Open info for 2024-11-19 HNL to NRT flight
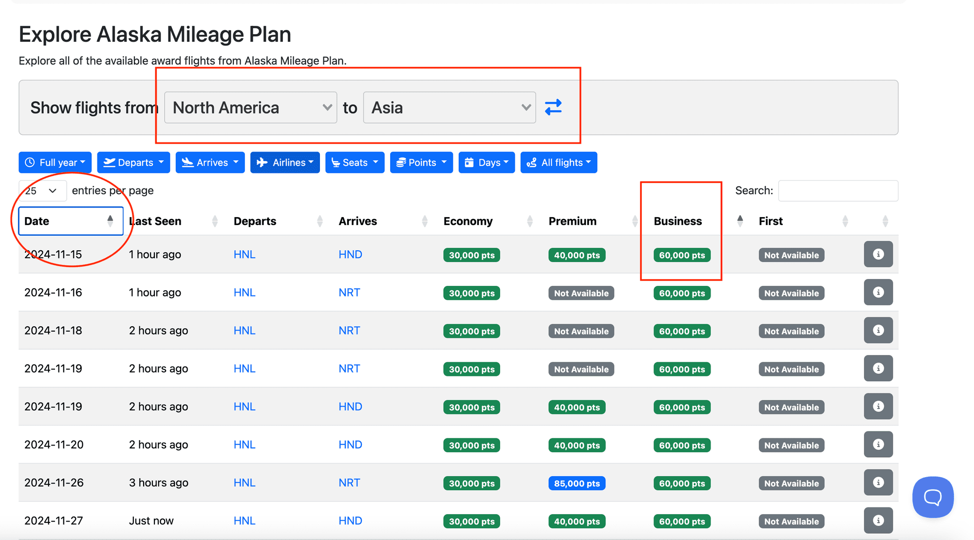 tap(878, 368)
